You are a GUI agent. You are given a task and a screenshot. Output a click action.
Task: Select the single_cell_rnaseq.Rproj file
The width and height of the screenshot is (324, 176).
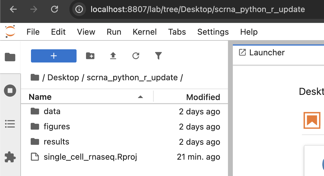click(124, 157)
